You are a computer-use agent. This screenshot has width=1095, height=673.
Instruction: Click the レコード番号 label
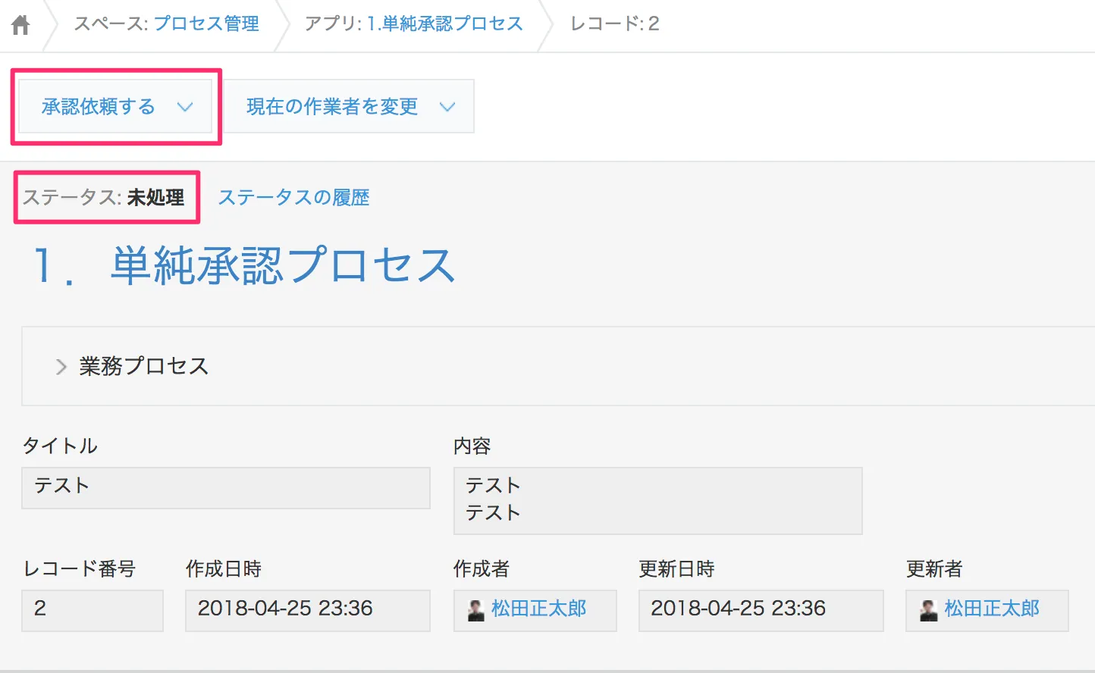(80, 568)
